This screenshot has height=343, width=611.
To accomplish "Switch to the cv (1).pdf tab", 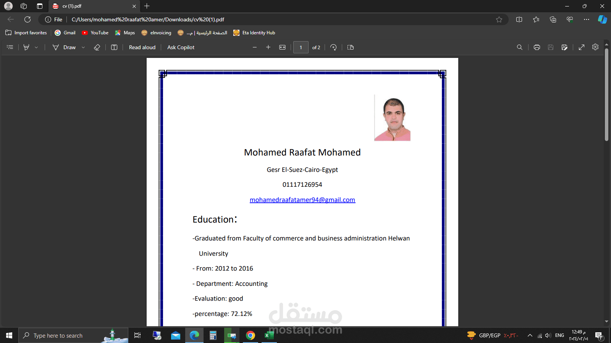I will [x=94, y=6].
